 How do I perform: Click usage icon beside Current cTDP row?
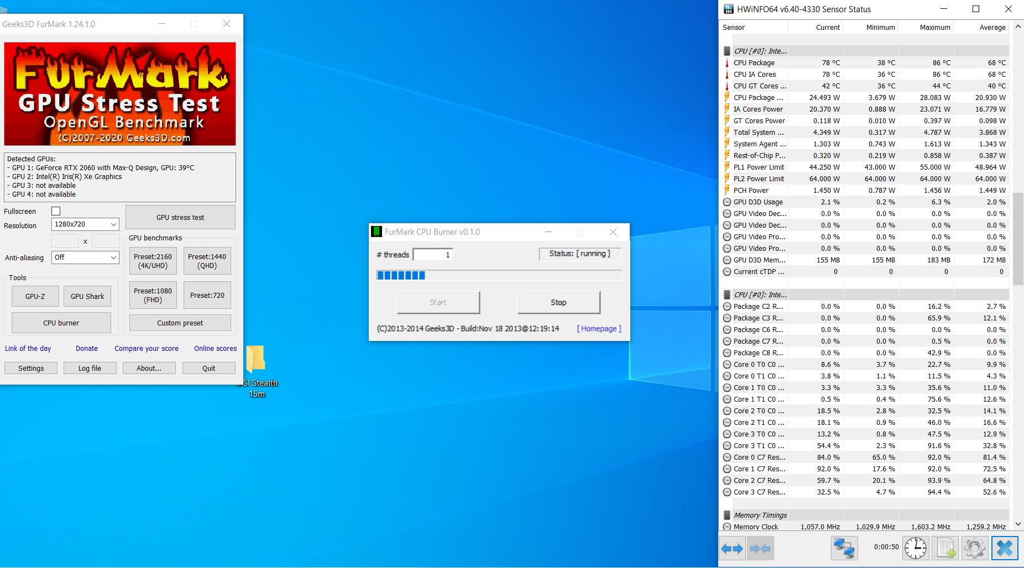pos(727,272)
